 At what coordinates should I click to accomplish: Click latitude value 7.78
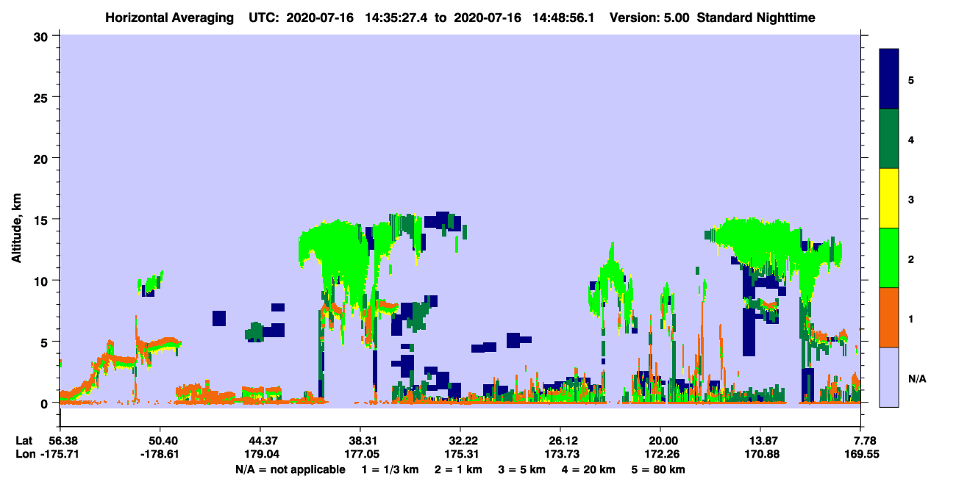863,441
